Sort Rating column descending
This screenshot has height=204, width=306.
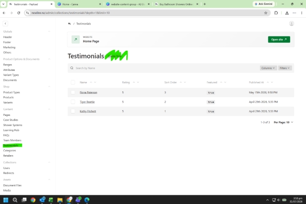(138, 82)
